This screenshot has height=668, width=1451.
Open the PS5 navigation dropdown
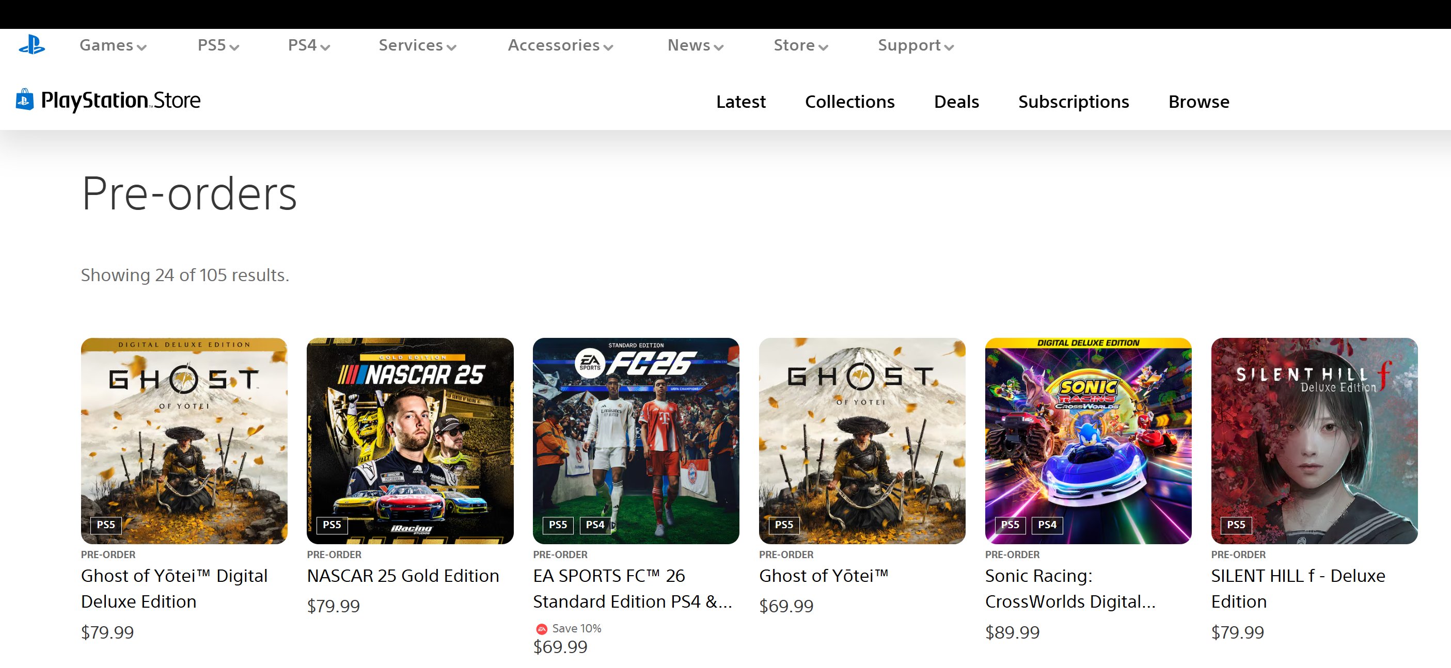click(218, 45)
